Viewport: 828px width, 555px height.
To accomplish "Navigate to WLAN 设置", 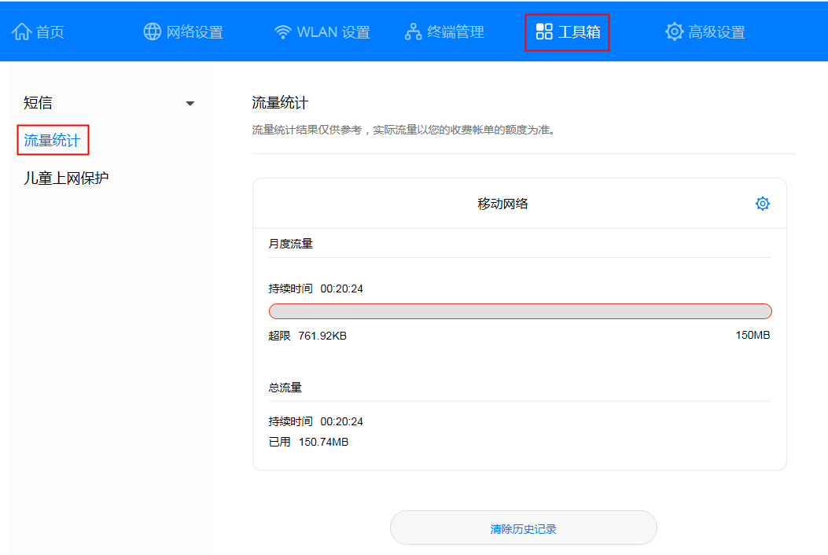I will click(322, 31).
